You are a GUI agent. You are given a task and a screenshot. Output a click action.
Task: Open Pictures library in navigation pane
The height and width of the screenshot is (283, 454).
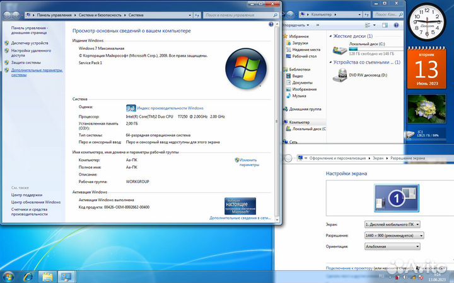(x=304, y=89)
